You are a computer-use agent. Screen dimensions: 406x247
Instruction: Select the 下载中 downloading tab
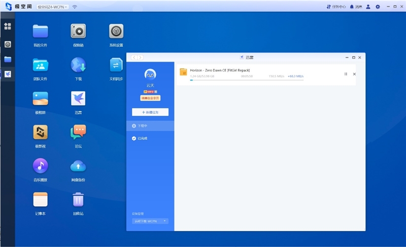(150, 126)
